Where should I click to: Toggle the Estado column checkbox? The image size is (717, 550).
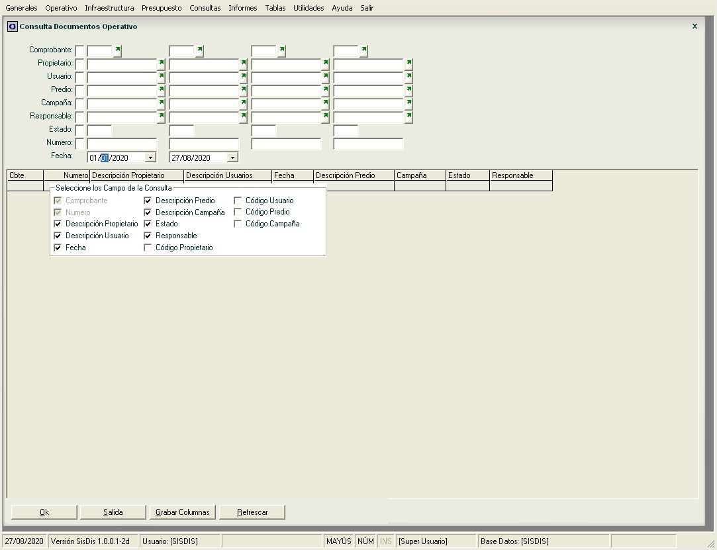coord(148,224)
